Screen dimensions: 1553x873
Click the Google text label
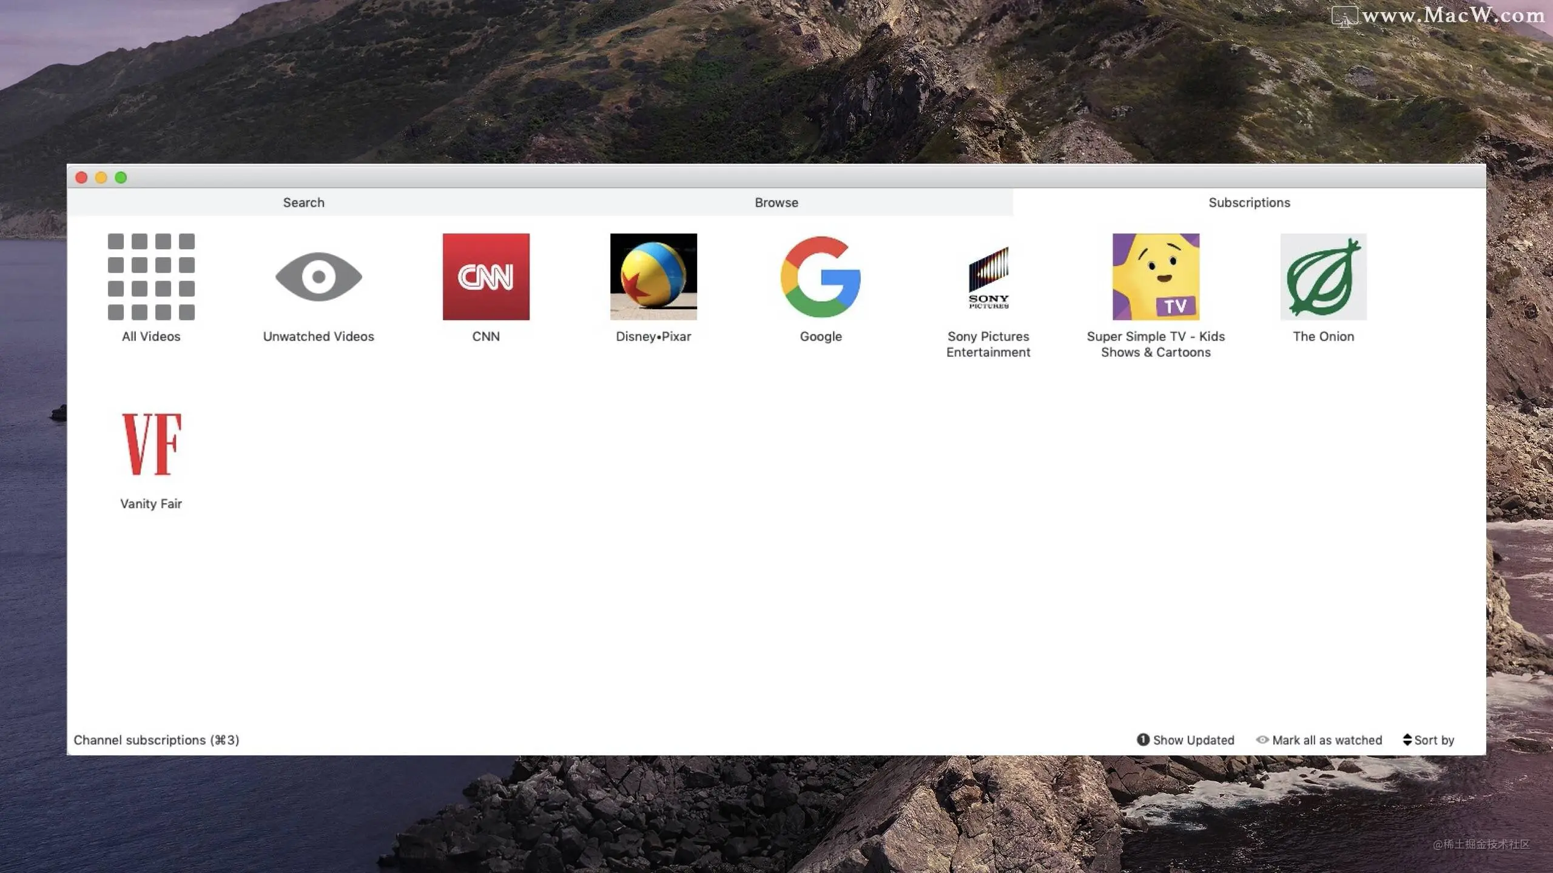click(821, 336)
